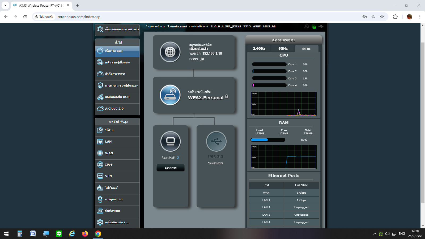The width and height of the screenshot is (425, 239).
Task: Click the client list view button
Action: pyautogui.click(x=170, y=168)
